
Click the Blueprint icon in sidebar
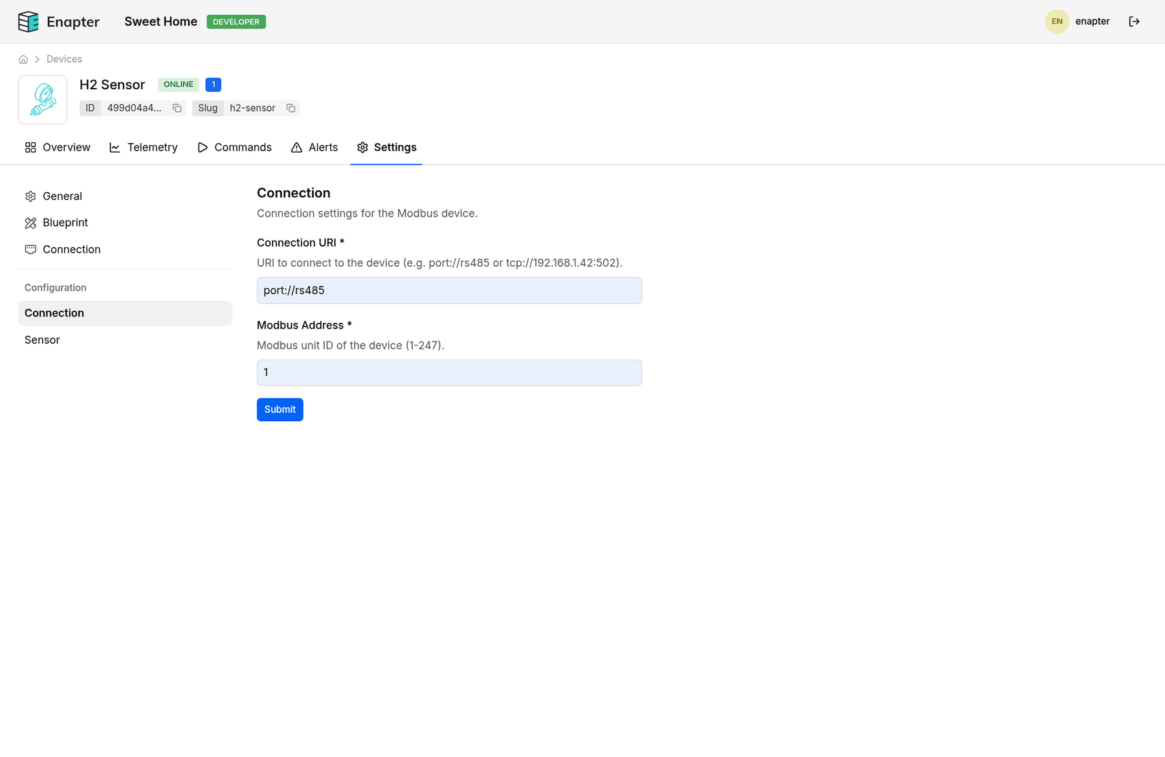click(30, 223)
